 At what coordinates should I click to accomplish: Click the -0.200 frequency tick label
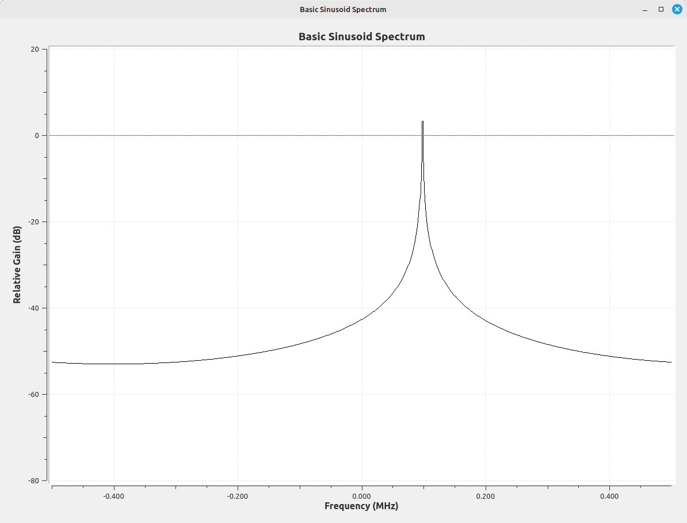coord(237,496)
